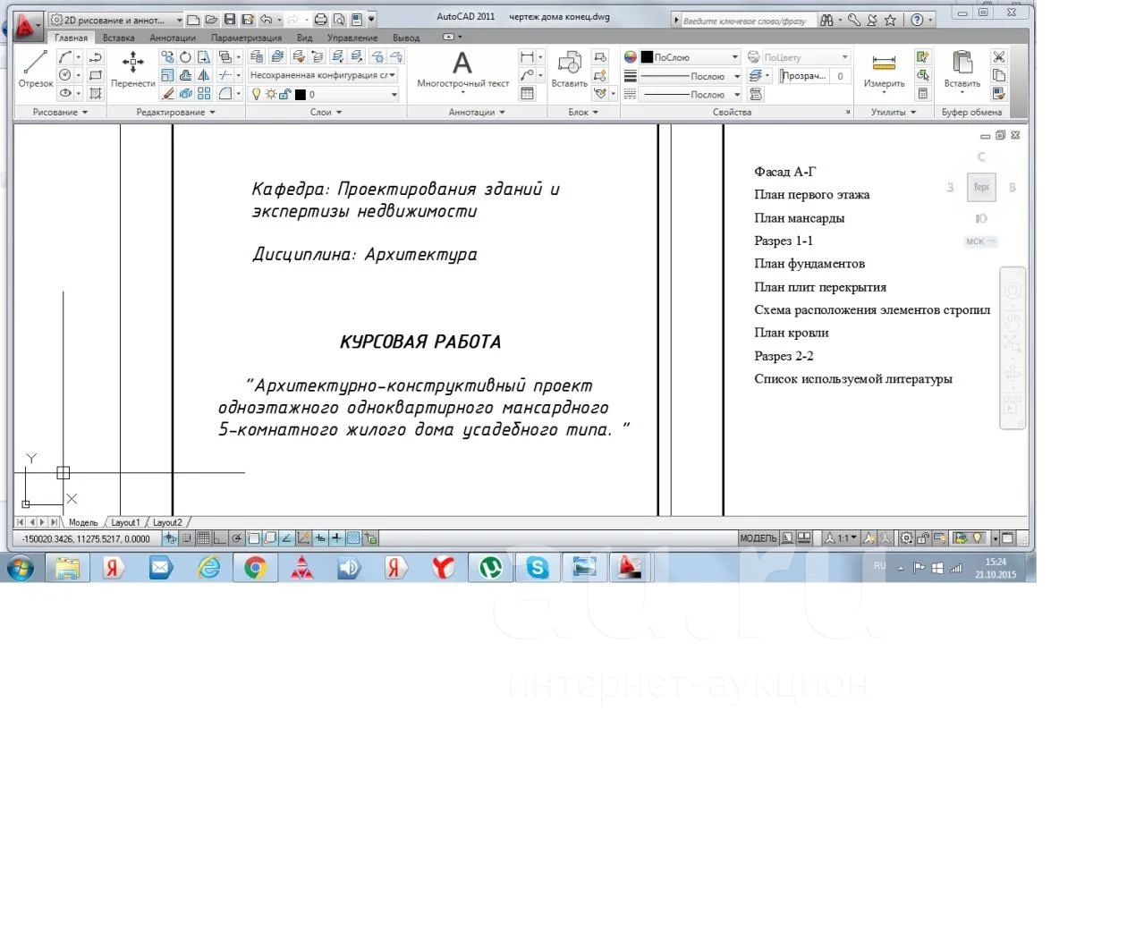This screenshot has width=1144, height=939.
Task: Toggle Polar tracking in the status bar
Action: 236,538
